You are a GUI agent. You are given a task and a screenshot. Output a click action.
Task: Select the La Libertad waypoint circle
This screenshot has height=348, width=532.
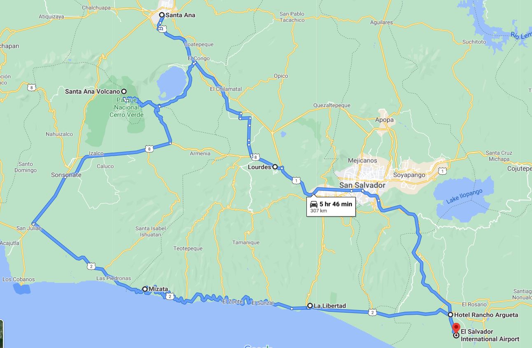click(310, 306)
